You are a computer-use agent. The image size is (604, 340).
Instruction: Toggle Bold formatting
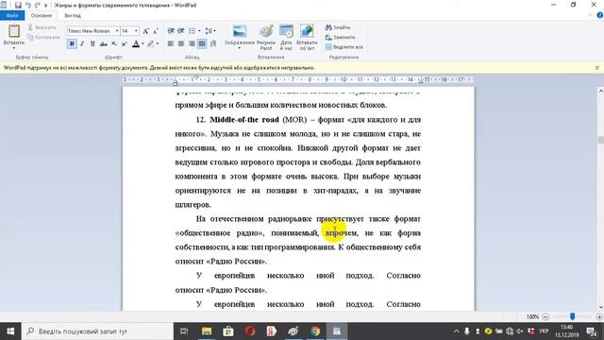tap(72, 44)
